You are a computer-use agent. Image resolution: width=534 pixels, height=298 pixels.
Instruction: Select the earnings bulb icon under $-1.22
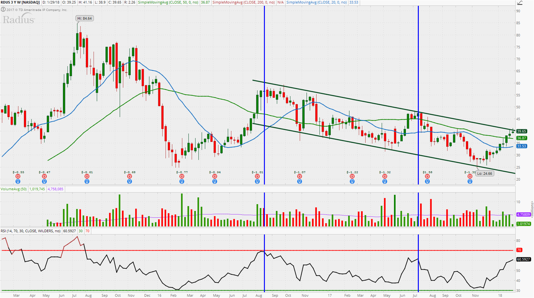[x=352, y=181]
